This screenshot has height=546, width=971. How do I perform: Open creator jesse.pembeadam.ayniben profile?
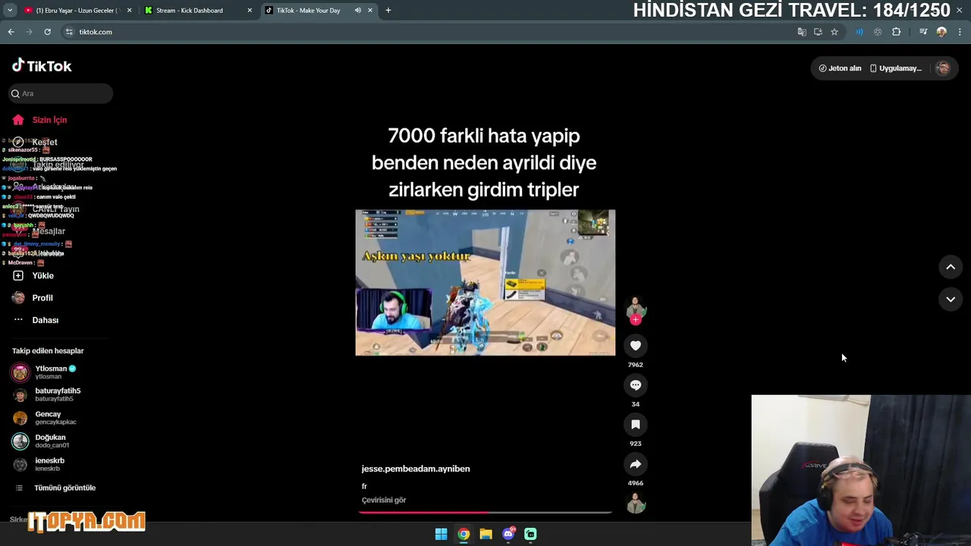pos(416,469)
